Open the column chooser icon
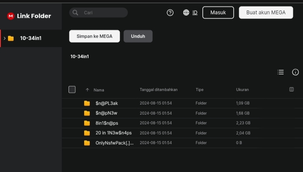303x172 pixels. coord(292,89)
